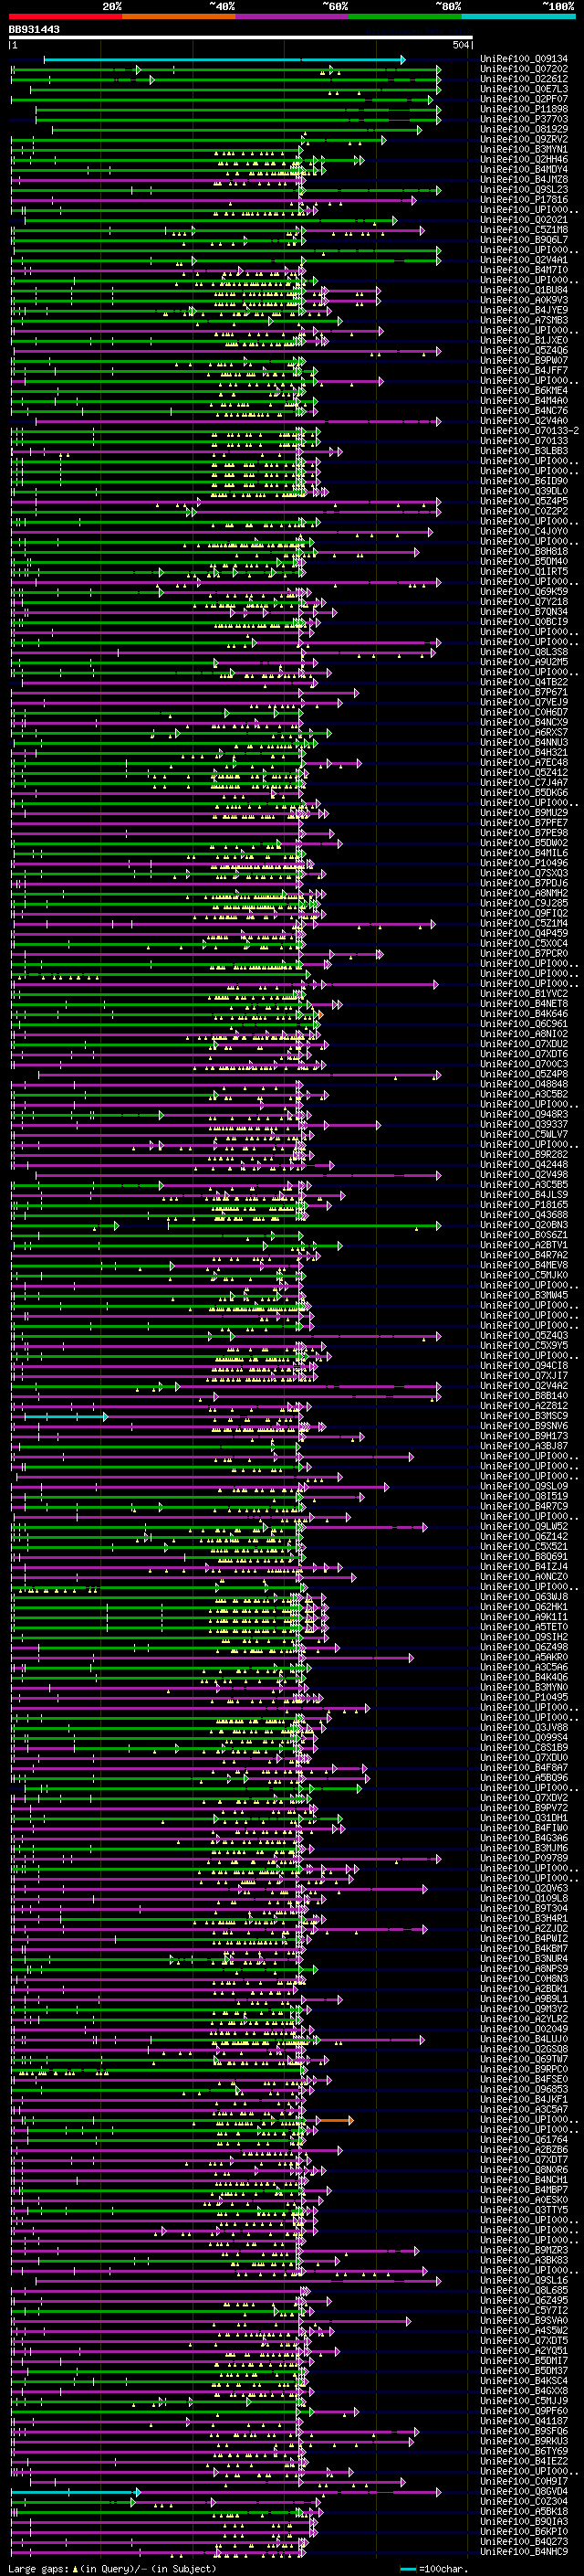Click the green ~80% identity legend bar

tap(405, 16)
